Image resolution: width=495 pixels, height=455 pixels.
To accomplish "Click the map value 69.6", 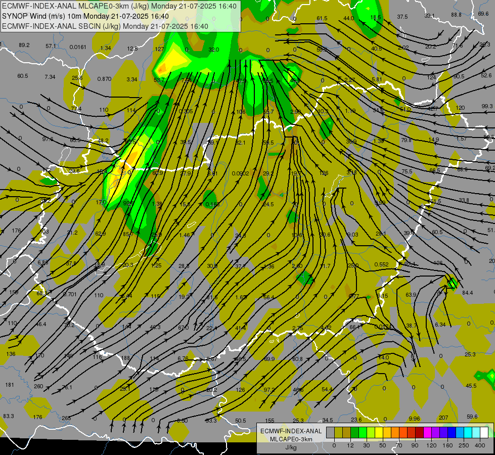I will pos(483,14).
